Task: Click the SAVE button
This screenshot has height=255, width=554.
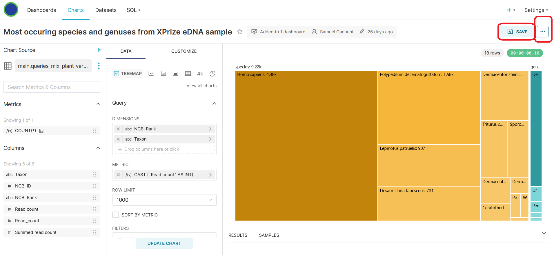Action: 517,32
